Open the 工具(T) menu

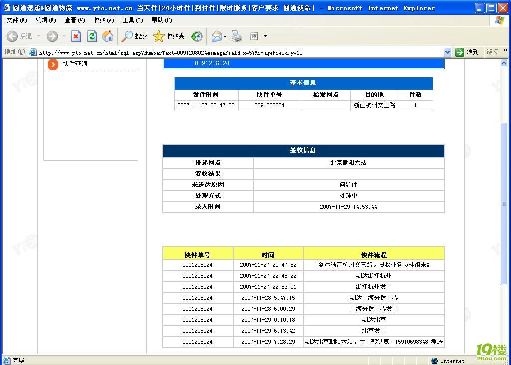pyautogui.click(x=132, y=20)
